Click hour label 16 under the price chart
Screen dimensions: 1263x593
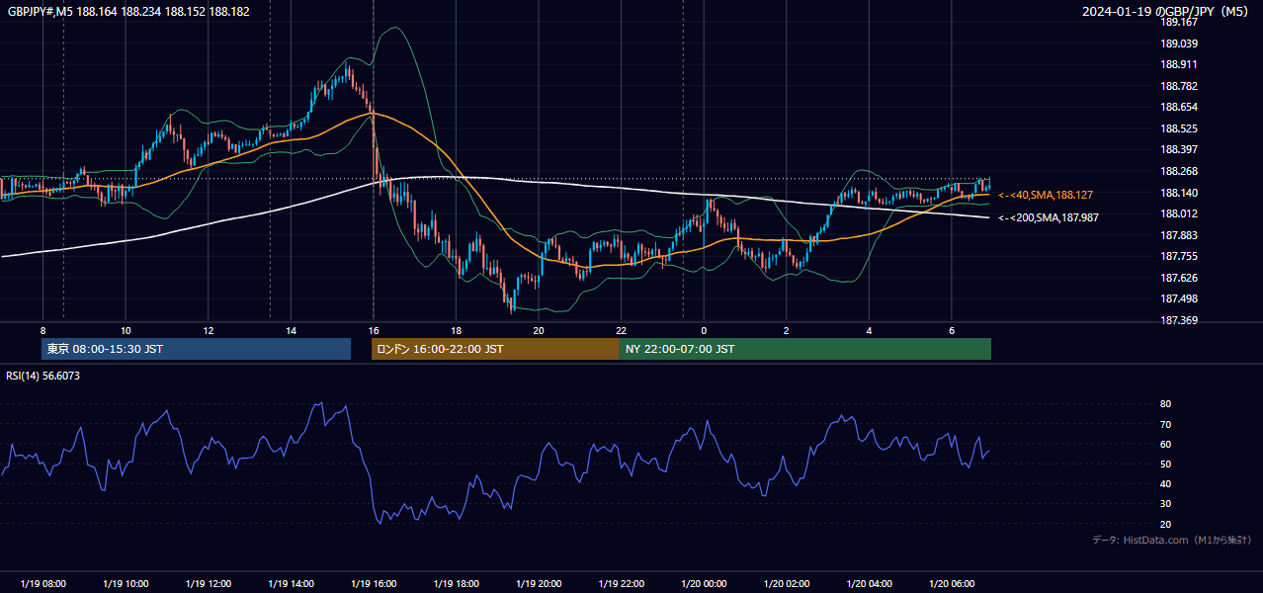click(x=374, y=330)
